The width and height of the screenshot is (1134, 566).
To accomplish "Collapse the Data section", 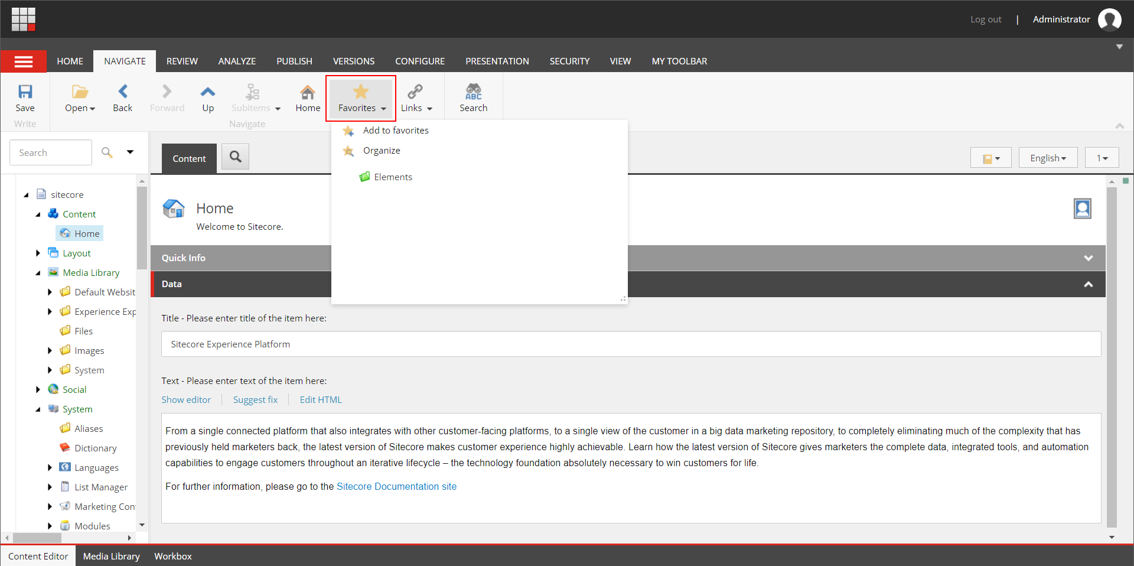I will (1088, 284).
